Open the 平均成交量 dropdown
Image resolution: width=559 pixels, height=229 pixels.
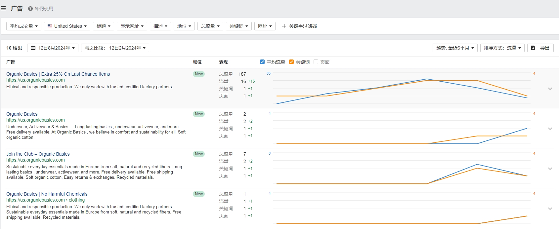pyautogui.click(x=24, y=26)
